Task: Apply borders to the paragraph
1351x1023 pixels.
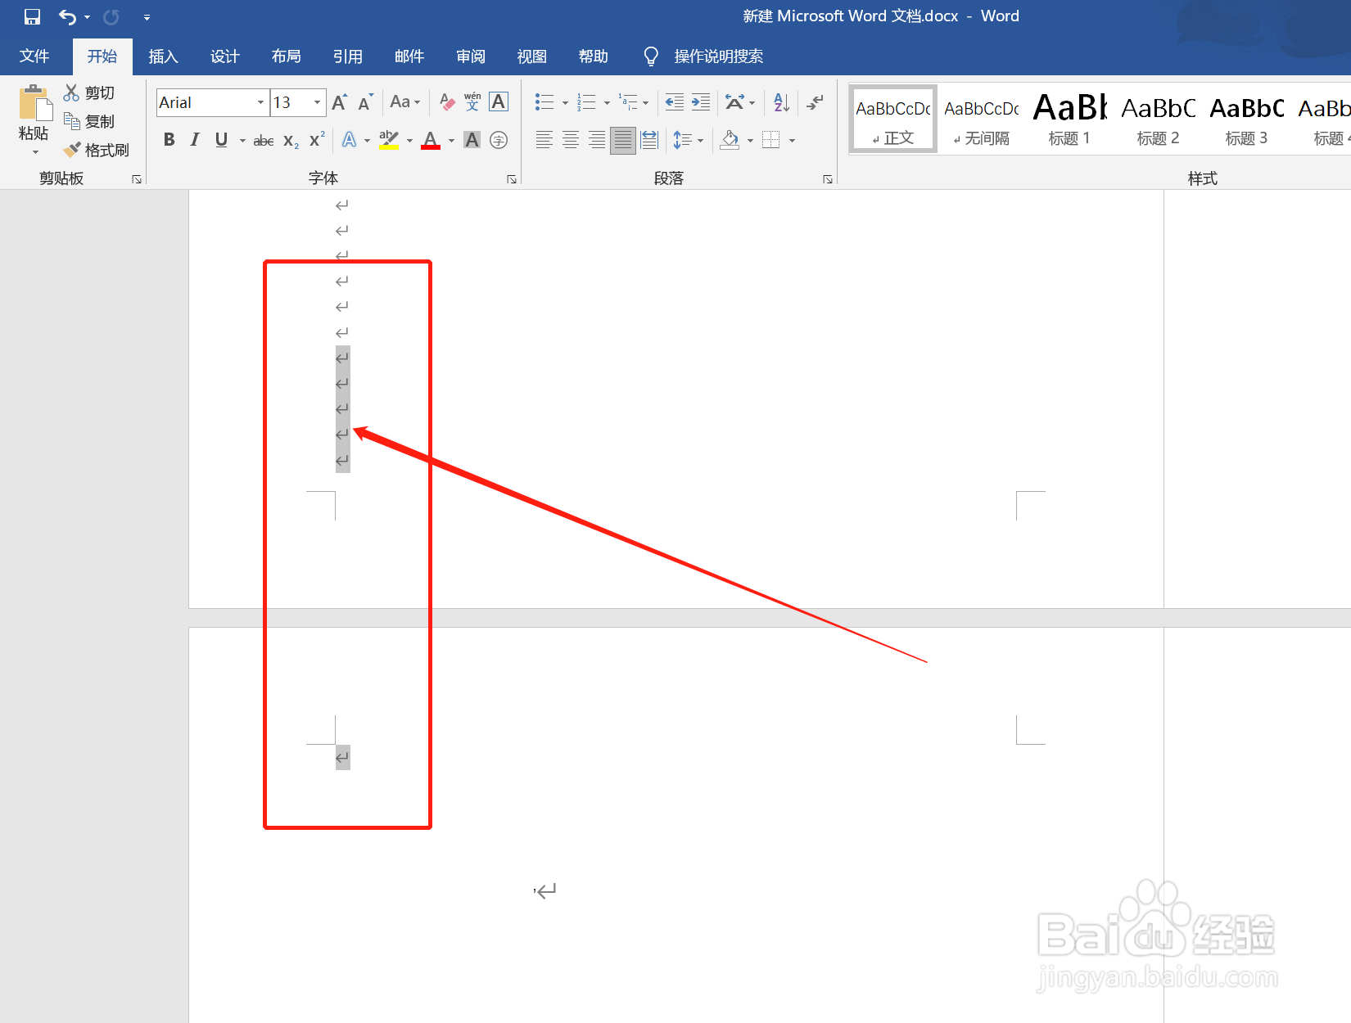Action: click(x=771, y=140)
